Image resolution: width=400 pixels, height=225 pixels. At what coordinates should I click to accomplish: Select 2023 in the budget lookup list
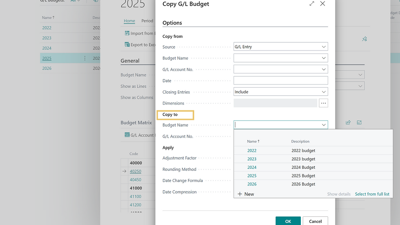[x=252, y=159]
